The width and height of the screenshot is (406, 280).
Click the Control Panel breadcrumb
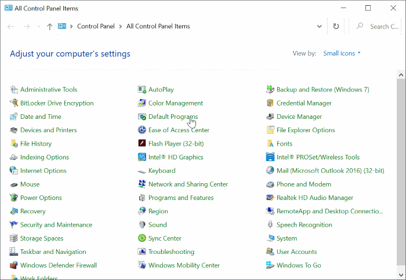(x=96, y=27)
